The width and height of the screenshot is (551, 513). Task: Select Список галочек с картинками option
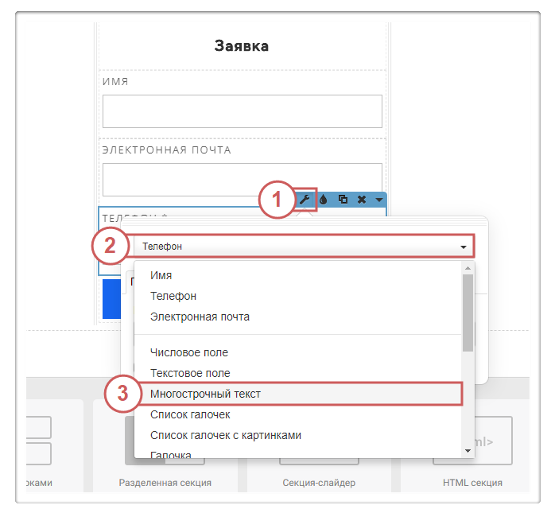[x=226, y=435]
